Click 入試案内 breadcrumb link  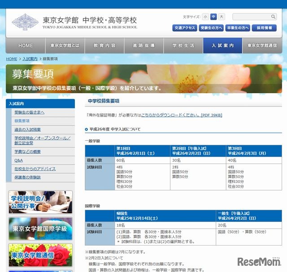[30, 59]
